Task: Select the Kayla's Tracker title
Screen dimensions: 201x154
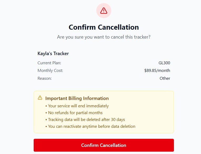Action: coord(53,54)
